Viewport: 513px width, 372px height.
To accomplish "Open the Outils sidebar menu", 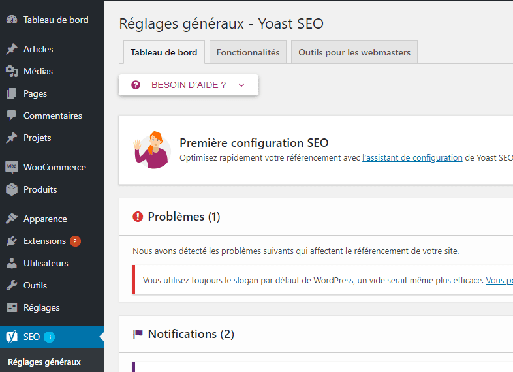I will coord(52,285).
